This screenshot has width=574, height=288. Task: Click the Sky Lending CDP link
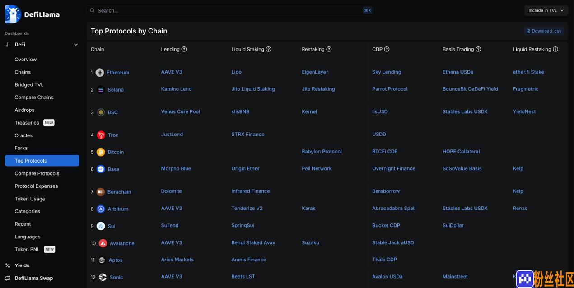(387, 72)
